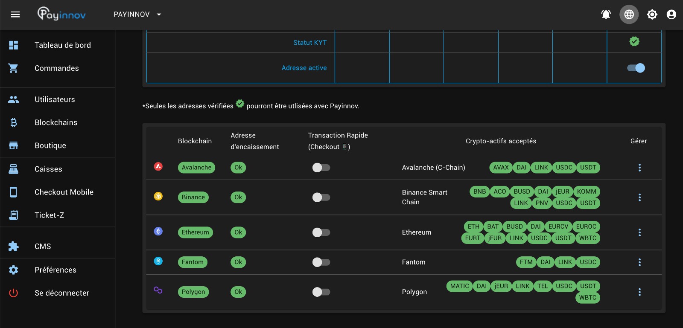The height and width of the screenshot is (328, 683).
Task: Click the Utilisateurs people icon
Action: 14,99
